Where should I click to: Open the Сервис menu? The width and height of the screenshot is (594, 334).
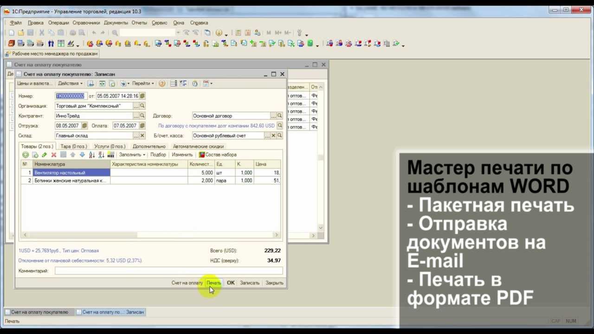pos(160,23)
